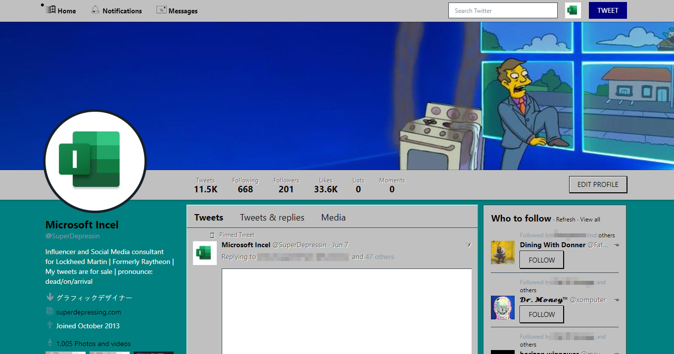Open the Dining With Donner avatar

pyautogui.click(x=503, y=253)
